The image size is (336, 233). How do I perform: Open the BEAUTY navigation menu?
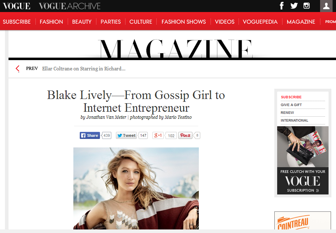coord(82,22)
